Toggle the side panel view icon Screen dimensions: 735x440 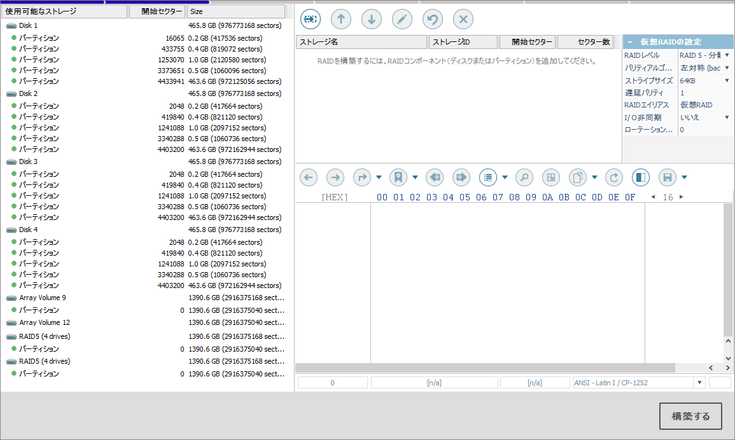coord(640,177)
